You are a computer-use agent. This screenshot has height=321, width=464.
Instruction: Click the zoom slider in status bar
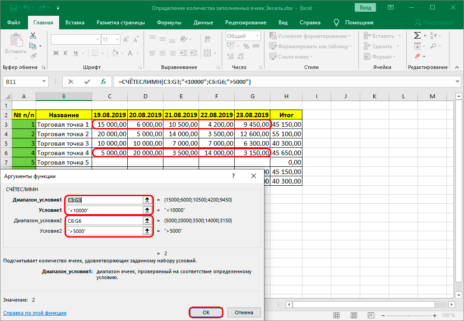point(409,316)
